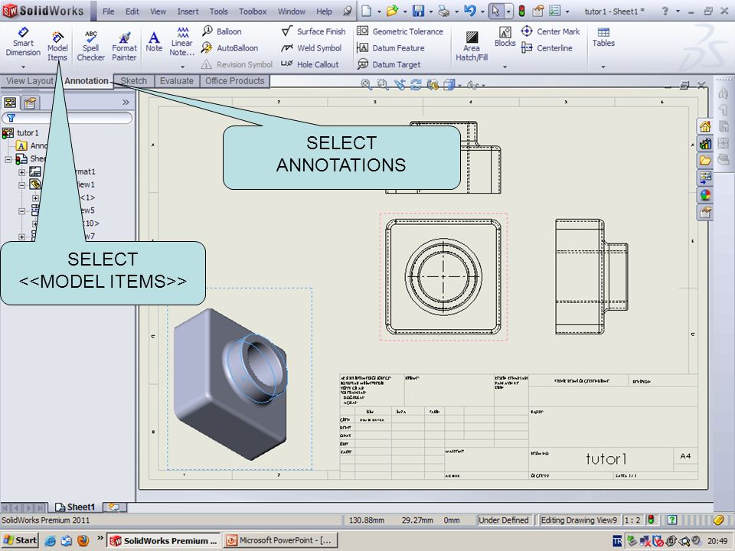Add a Balloon annotation
735x551 pixels.
[x=222, y=31]
